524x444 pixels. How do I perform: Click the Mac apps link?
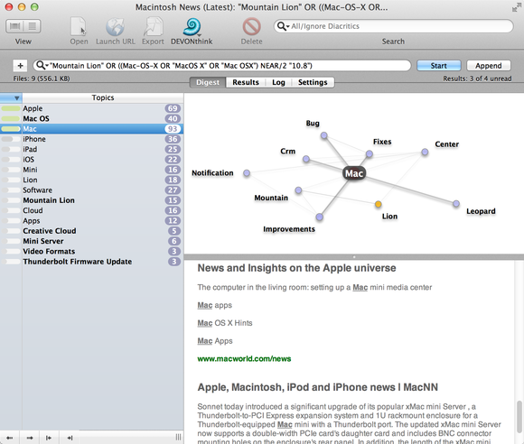(x=214, y=305)
